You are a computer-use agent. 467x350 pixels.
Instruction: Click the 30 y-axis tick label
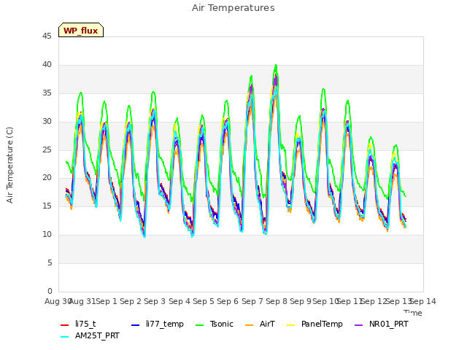(x=47, y=122)
